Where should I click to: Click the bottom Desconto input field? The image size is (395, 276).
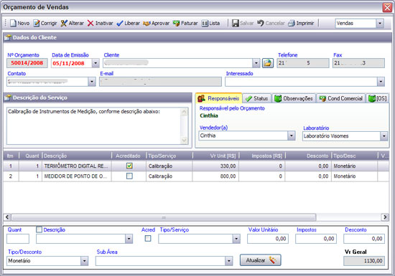pos(364,239)
